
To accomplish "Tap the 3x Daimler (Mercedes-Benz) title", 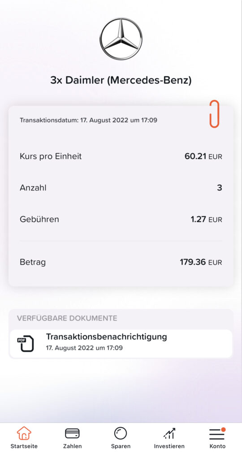I will coord(121,80).
